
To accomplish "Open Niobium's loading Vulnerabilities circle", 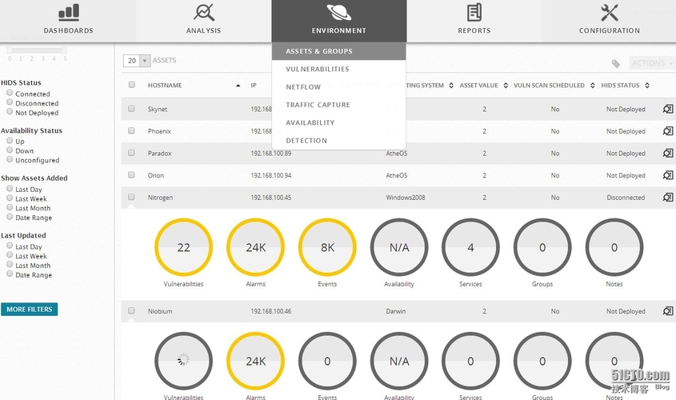I will [x=184, y=362].
